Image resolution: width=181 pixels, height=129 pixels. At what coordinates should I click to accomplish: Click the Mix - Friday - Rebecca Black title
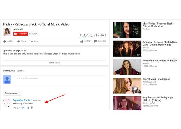[x=158, y=25]
